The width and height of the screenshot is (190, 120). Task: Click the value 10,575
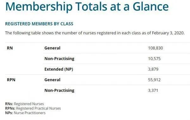point(154,59)
